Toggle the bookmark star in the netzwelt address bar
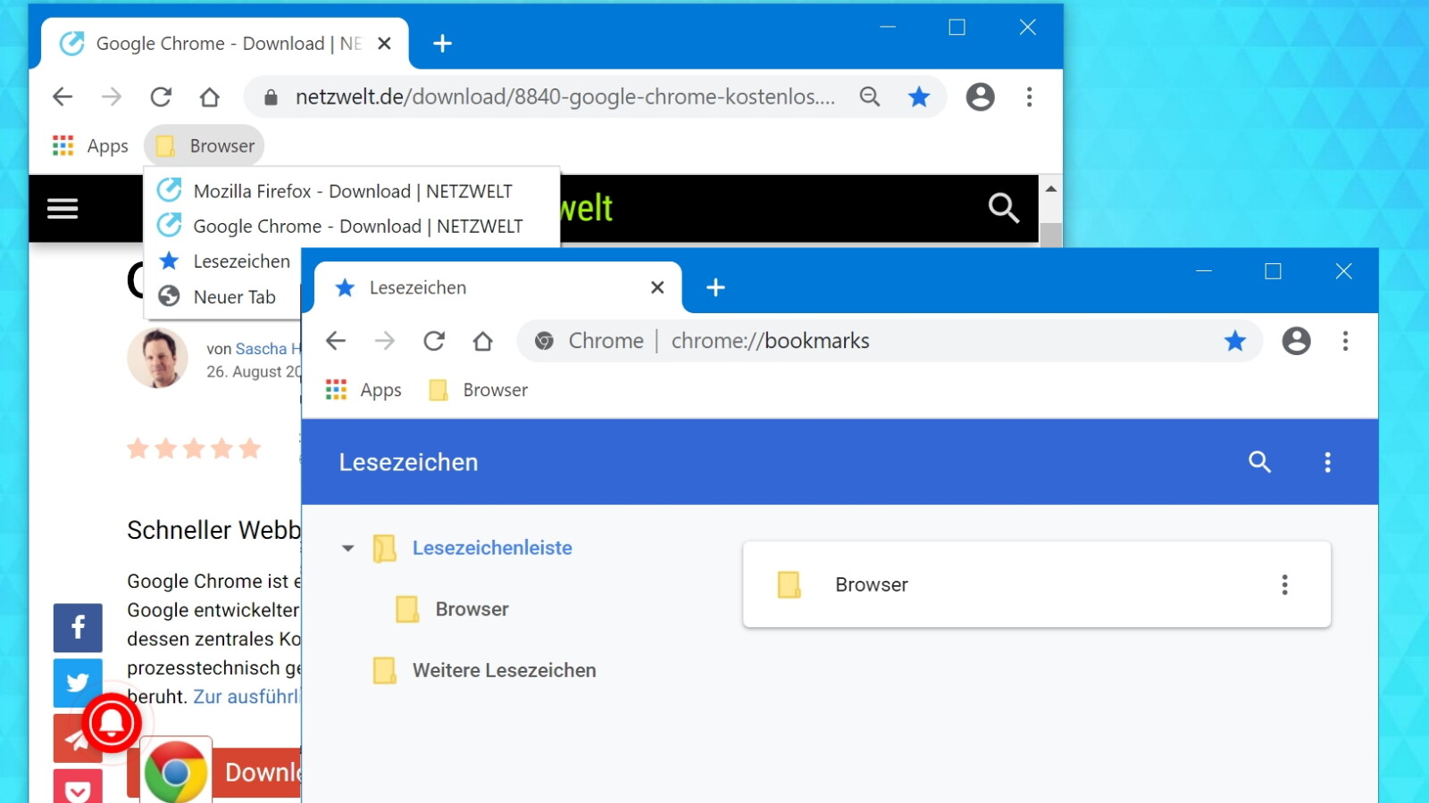The image size is (1429, 803). [x=919, y=96]
